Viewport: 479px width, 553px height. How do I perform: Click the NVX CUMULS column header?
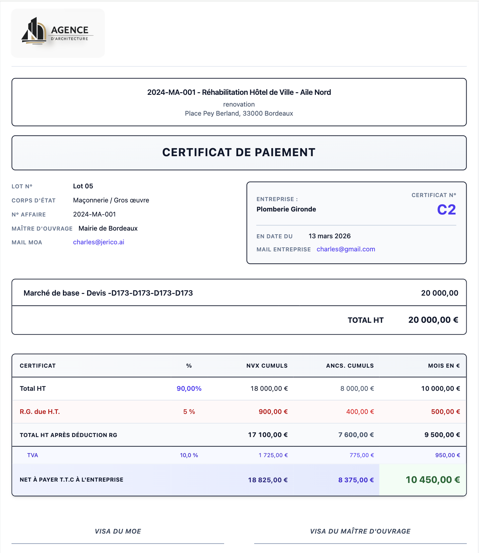coord(267,366)
